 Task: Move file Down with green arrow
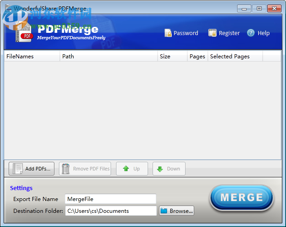click(x=169, y=169)
